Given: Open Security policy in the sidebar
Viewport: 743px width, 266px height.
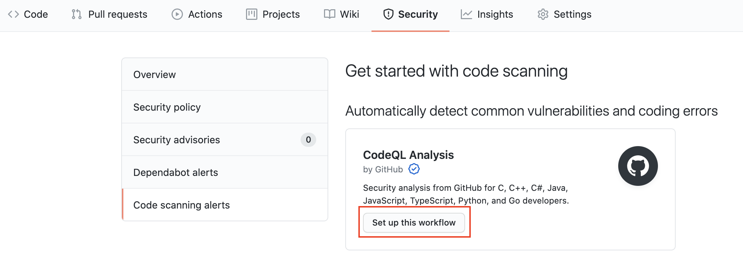Looking at the screenshot, I should [225, 107].
